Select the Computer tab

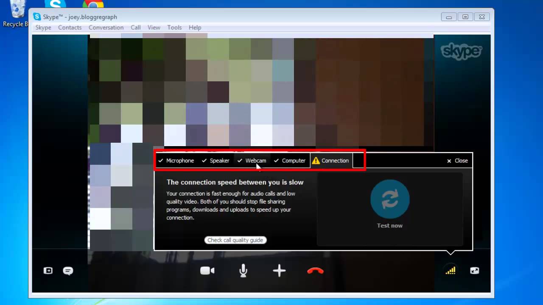pos(289,161)
